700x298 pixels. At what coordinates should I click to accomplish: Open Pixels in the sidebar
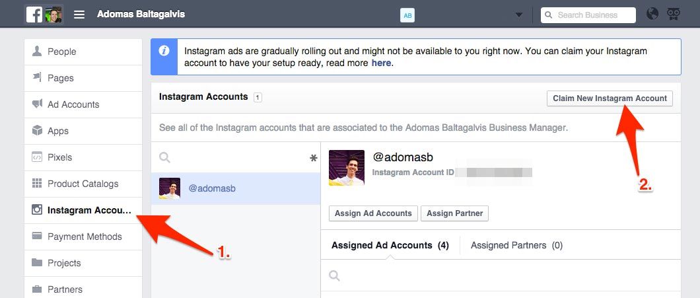[x=59, y=157]
